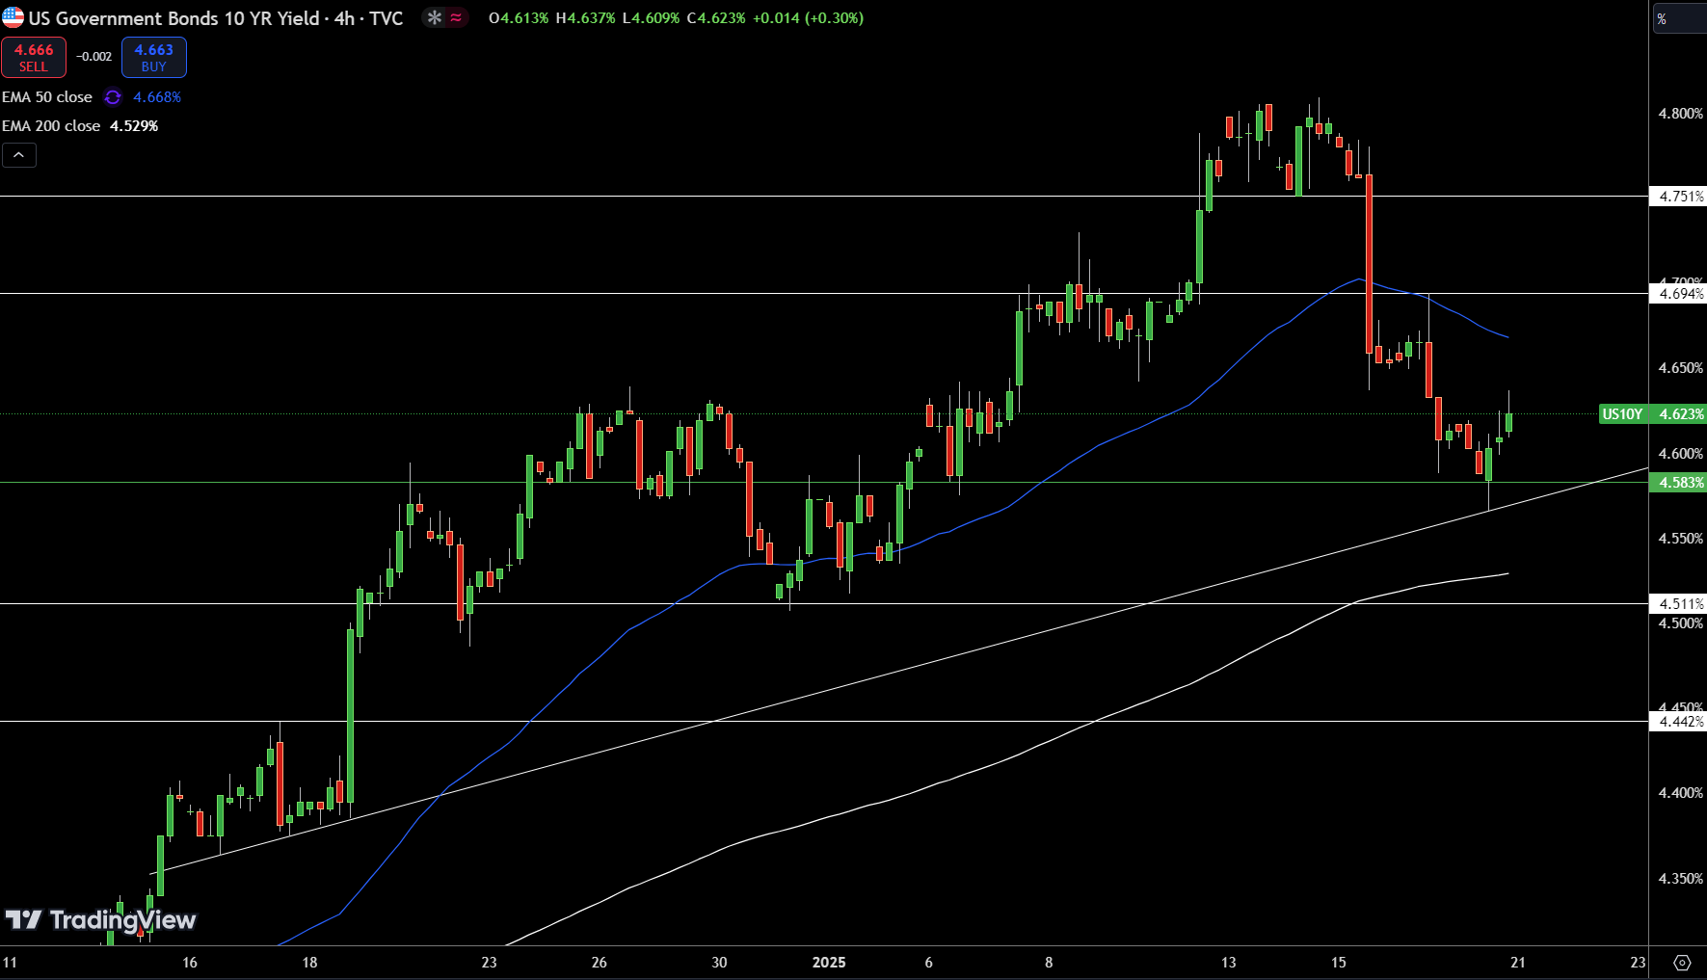Click the 4.350% price axis tick
Image resolution: width=1707 pixels, height=980 pixels.
[x=1680, y=879]
